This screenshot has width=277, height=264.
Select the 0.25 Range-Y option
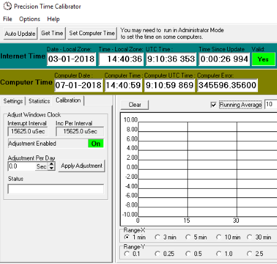pyautogui.click(x=158, y=254)
